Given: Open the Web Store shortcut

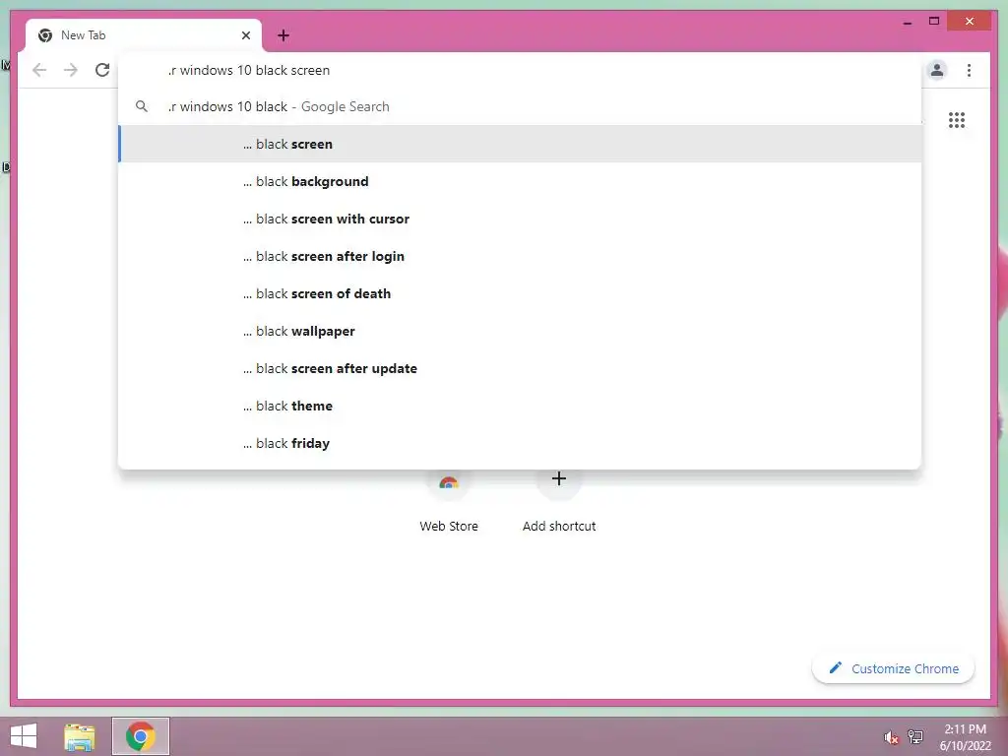Looking at the screenshot, I should pos(449,501).
